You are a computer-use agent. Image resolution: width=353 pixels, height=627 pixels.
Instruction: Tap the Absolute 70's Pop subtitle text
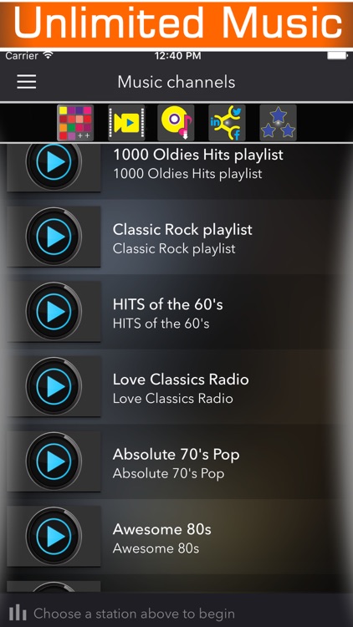[168, 473]
